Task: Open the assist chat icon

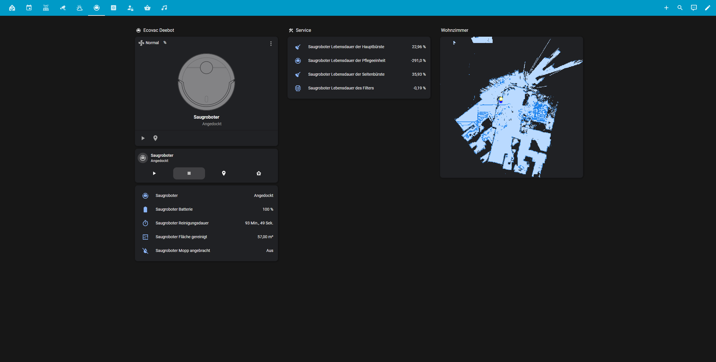Action: [694, 8]
